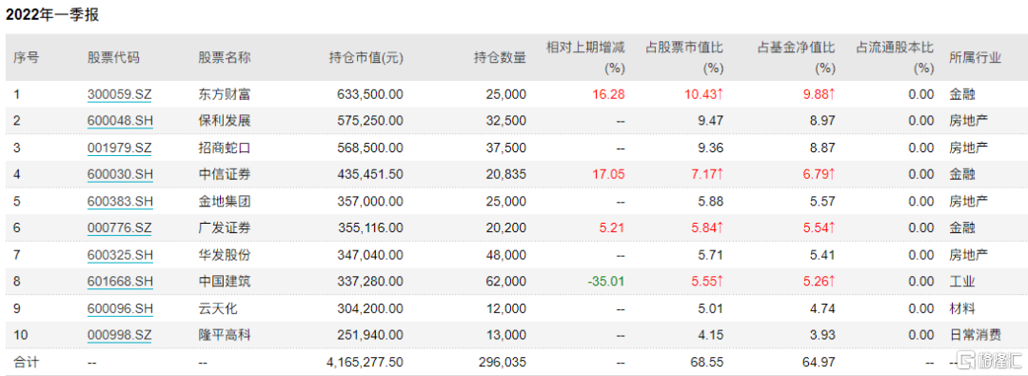Open the 601668.SH stock page
This screenshot has height=376, width=1028.
[119, 282]
